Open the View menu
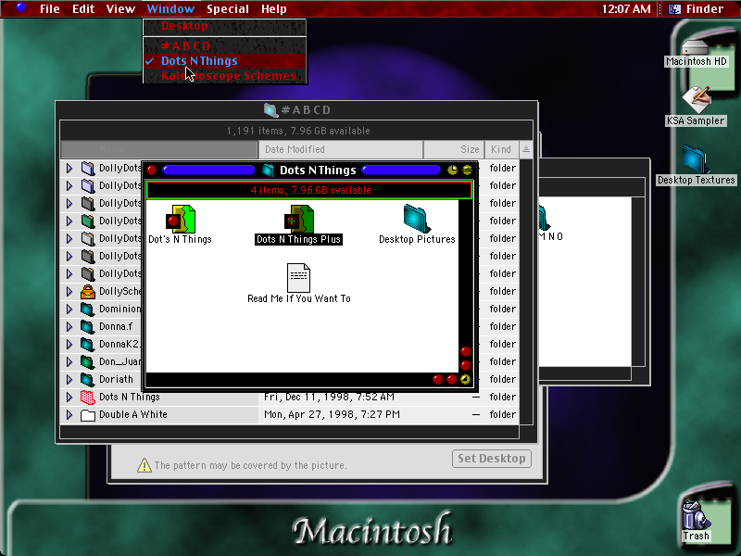Viewport: 741px width, 556px height. [x=120, y=9]
